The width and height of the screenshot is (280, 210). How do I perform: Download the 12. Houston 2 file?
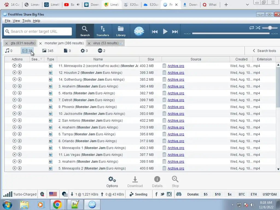pyautogui.click(x=20, y=72)
